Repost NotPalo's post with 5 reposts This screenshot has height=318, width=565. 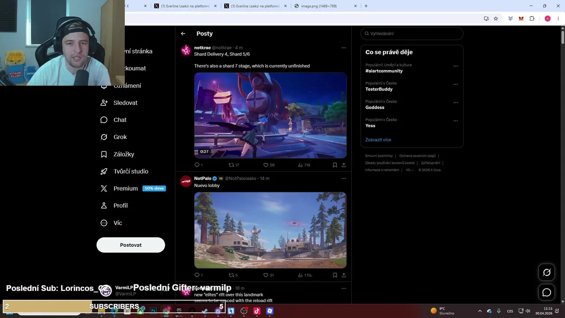tap(233, 275)
